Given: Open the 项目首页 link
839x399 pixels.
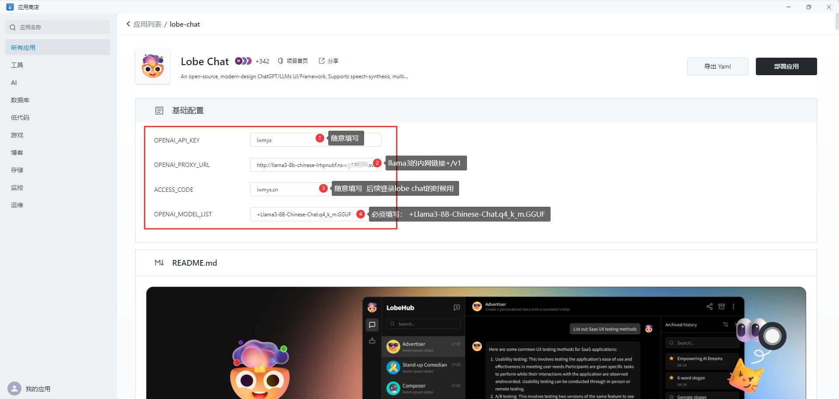Looking at the screenshot, I should (297, 61).
